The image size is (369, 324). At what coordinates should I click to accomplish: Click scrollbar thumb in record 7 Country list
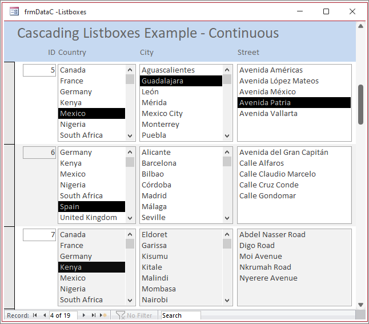(130, 243)
